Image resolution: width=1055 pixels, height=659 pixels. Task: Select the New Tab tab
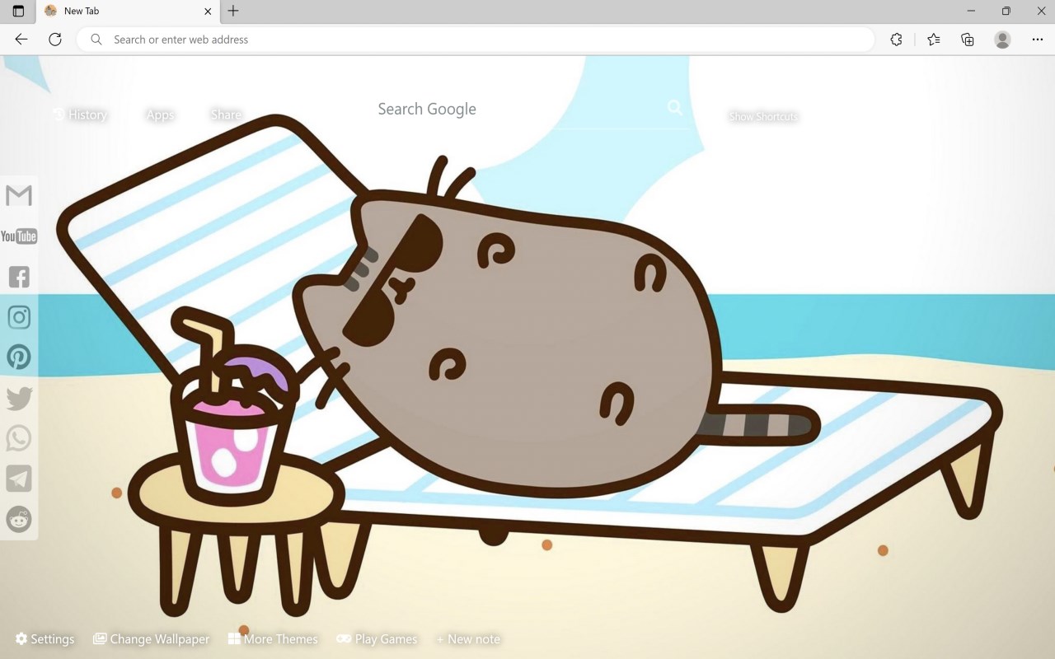(128, 12)
